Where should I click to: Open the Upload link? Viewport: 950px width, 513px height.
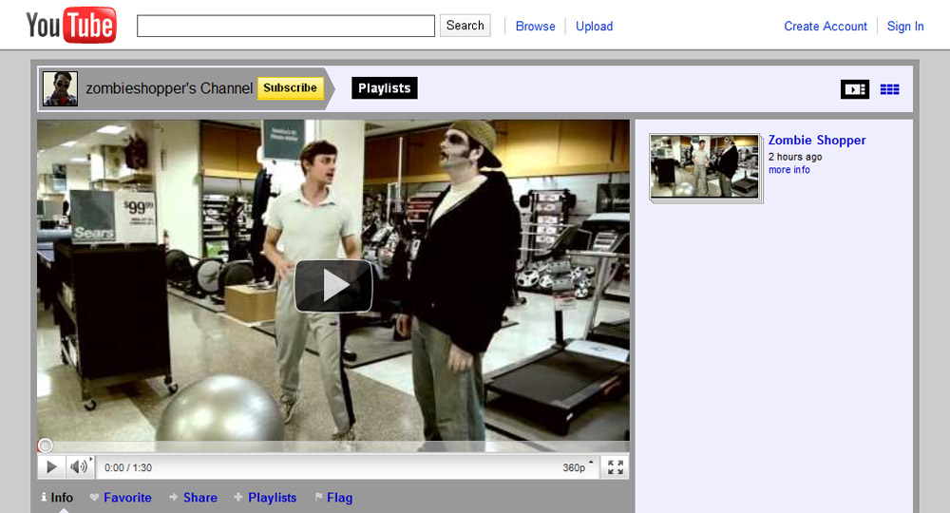click(x=594, y=26)
